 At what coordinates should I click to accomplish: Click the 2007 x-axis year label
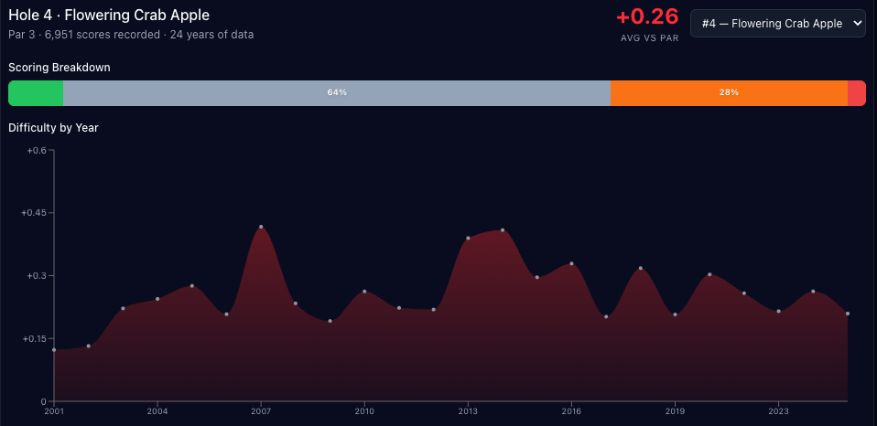(261, 410)
